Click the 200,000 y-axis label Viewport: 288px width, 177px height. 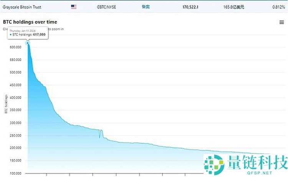(x=15, y=148)
